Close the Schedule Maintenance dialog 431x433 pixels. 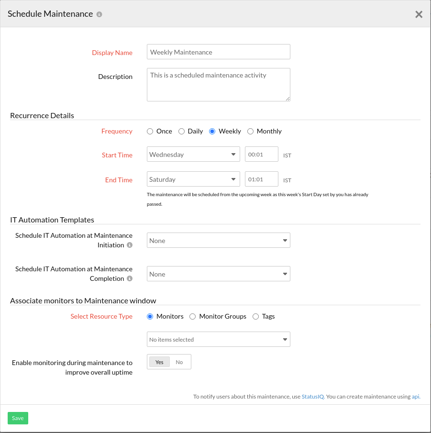pyautogui.click(x=419, y=14)
